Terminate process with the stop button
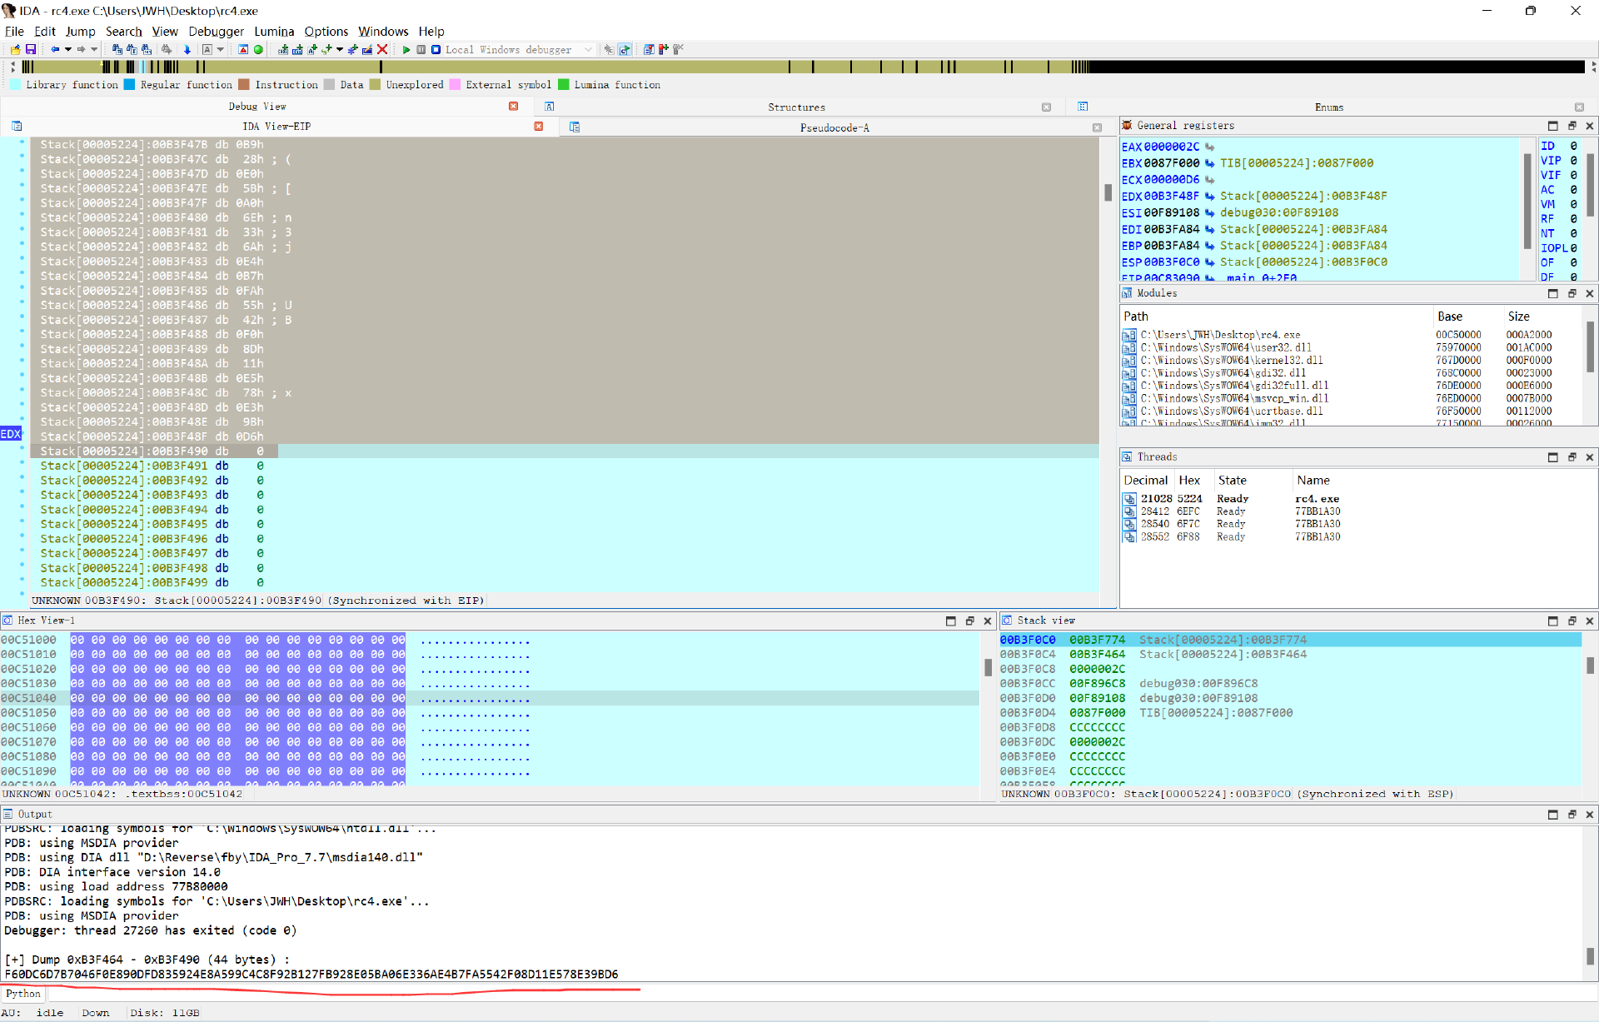The width and height of the screenshot is (1599, 1022). [436, 50]
